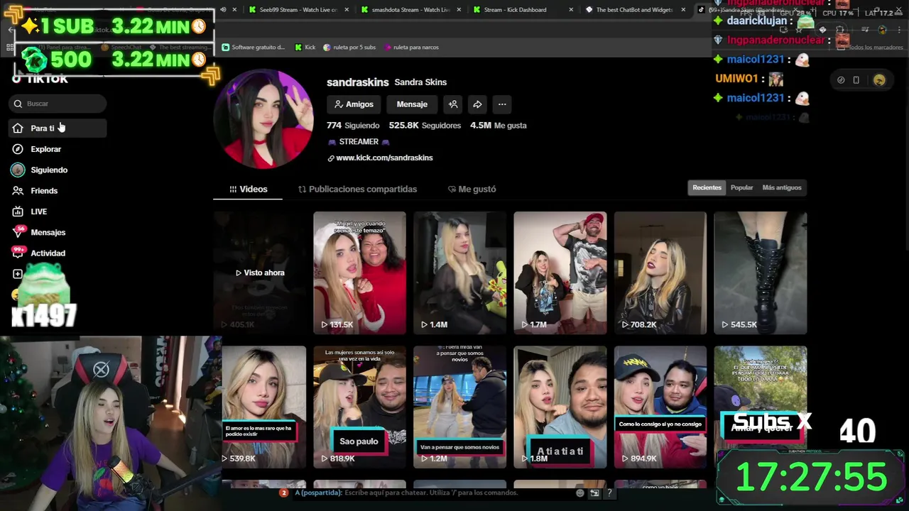Screen dimensions: 909x511
Task: Open the Sao paulo video thumbnail
Action: tap(359, 407)
